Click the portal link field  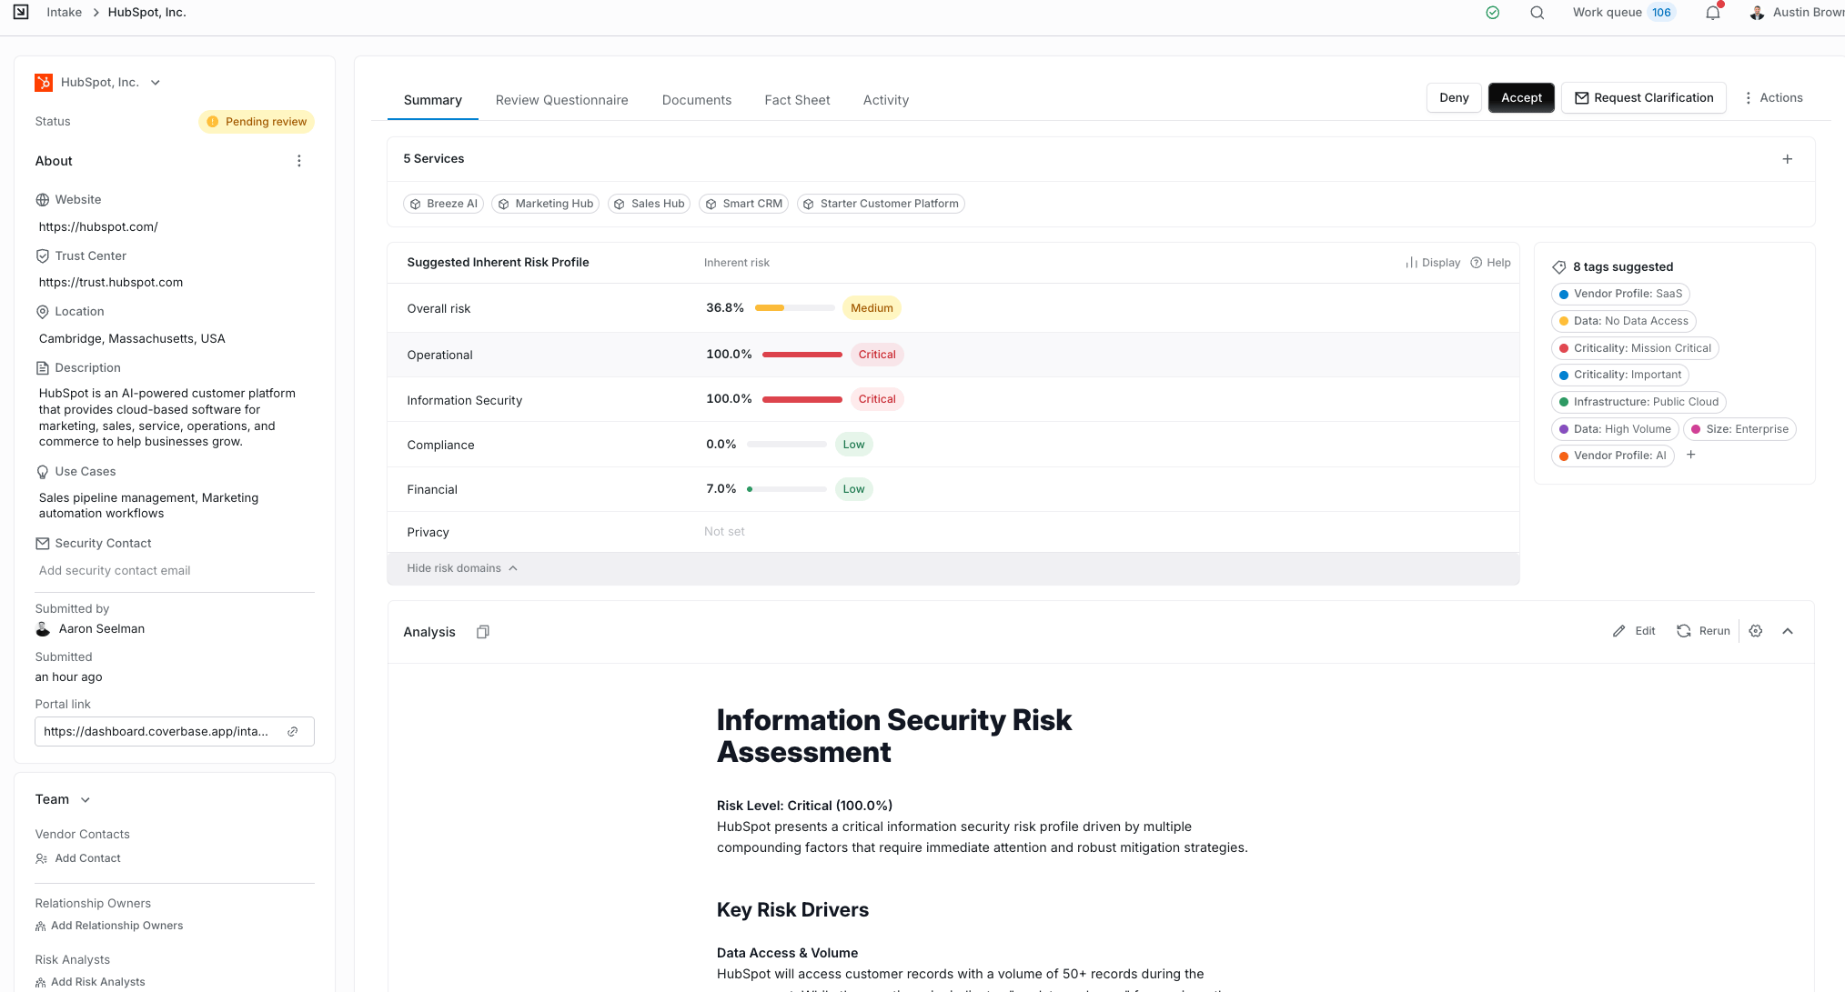coord(175,732)
